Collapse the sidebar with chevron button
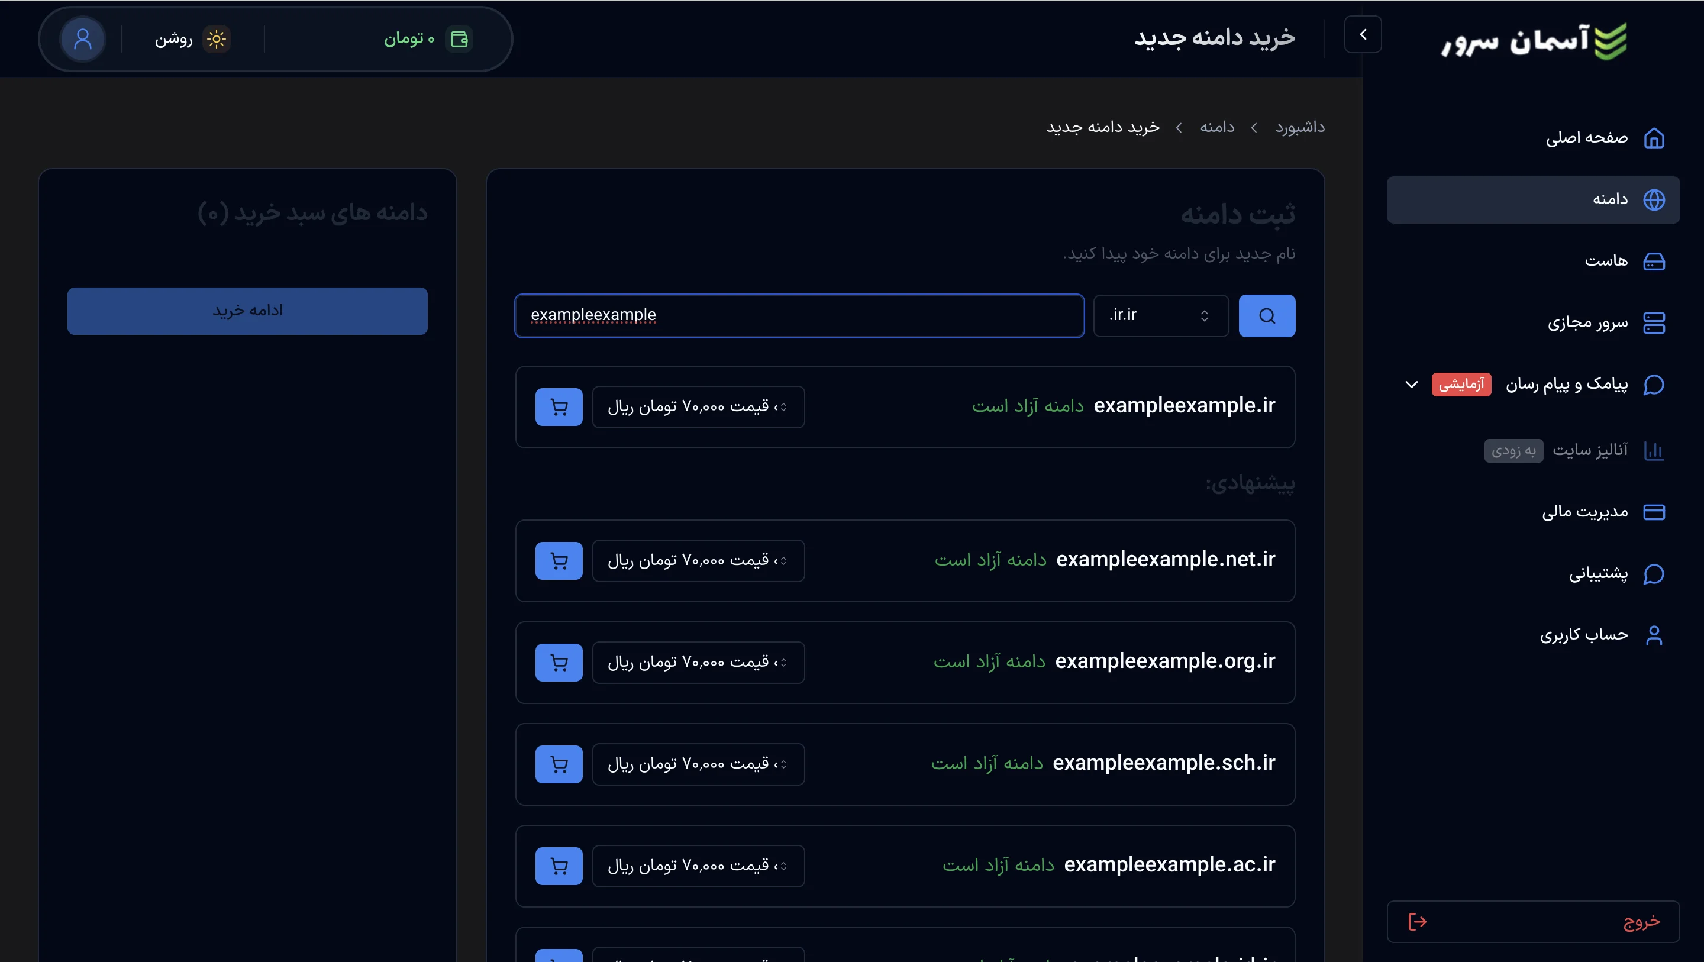The height and width of the screenshot is (962, 1704). (x=1363, y=34)
